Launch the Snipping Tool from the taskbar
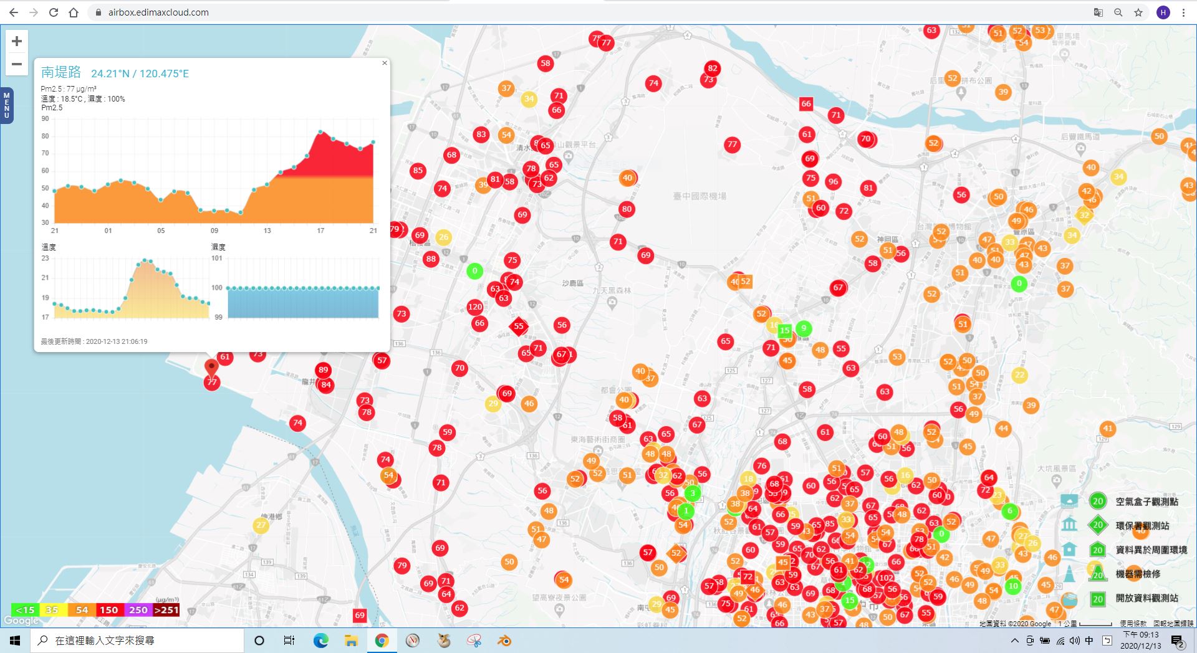The image size is (1197, 653). [474, 641]
